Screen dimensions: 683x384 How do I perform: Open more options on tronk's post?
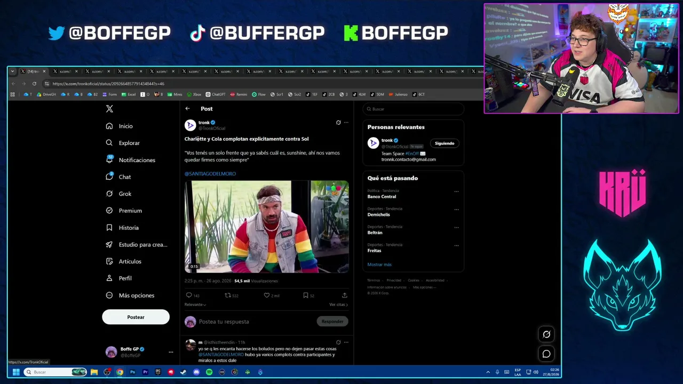[346, 123]
